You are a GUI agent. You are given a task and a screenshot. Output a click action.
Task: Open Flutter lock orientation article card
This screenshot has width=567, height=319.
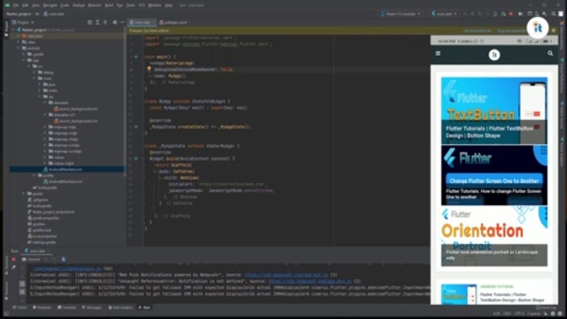(494, 236)
